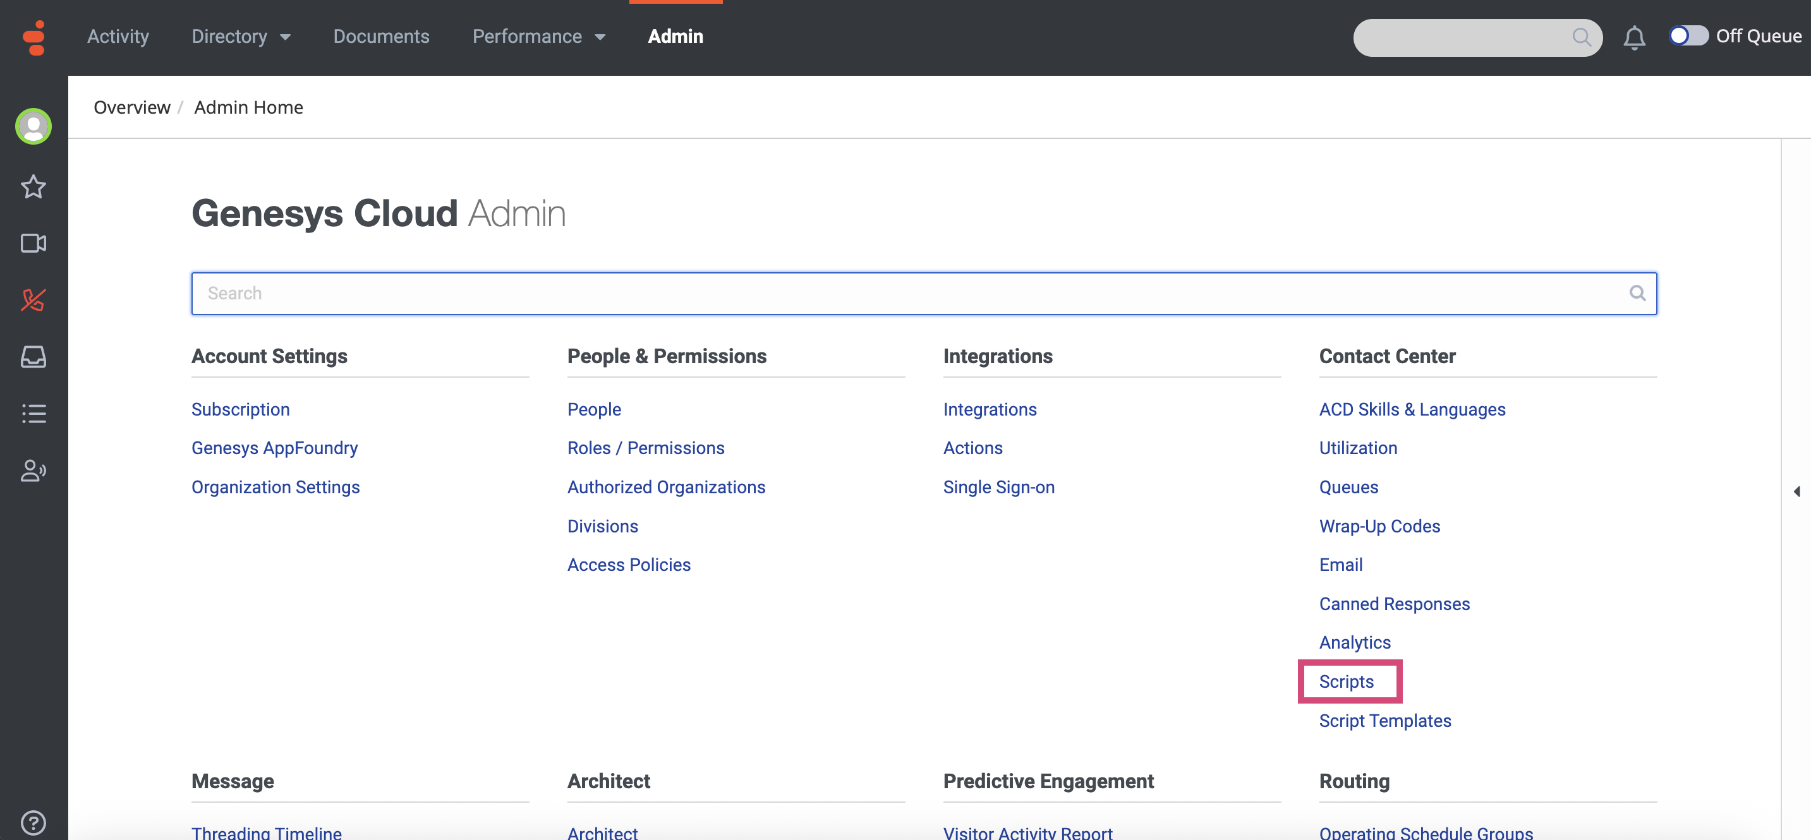The image size is (1811, 840).
Task: Open the Roles / Permissions link
Action: 645,448
